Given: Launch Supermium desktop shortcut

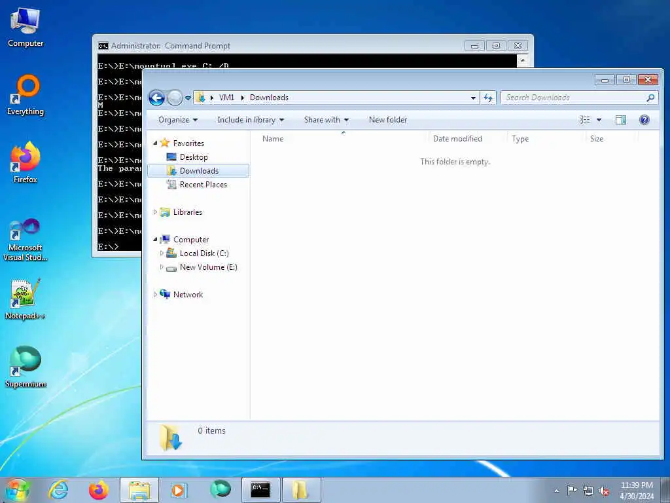Looking at the screenshot, I should 26,367.
